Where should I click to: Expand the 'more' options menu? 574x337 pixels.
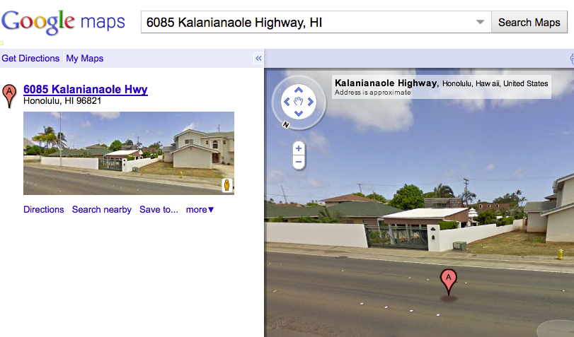200,209
